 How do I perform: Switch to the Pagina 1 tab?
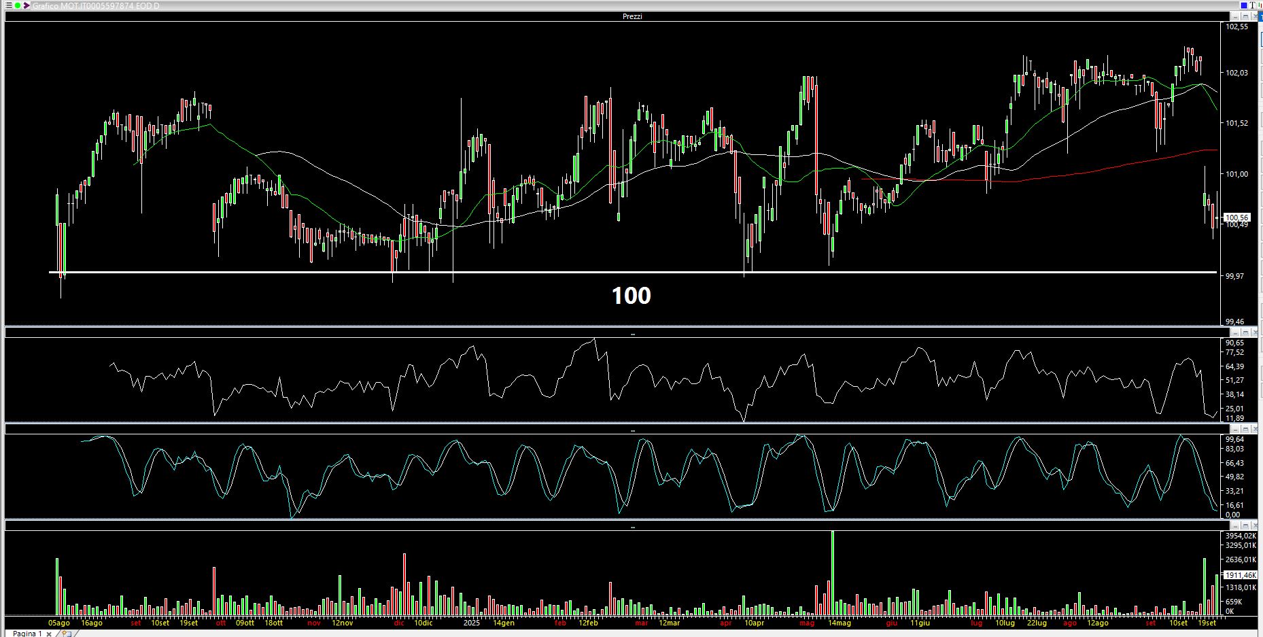coord(27,634)
